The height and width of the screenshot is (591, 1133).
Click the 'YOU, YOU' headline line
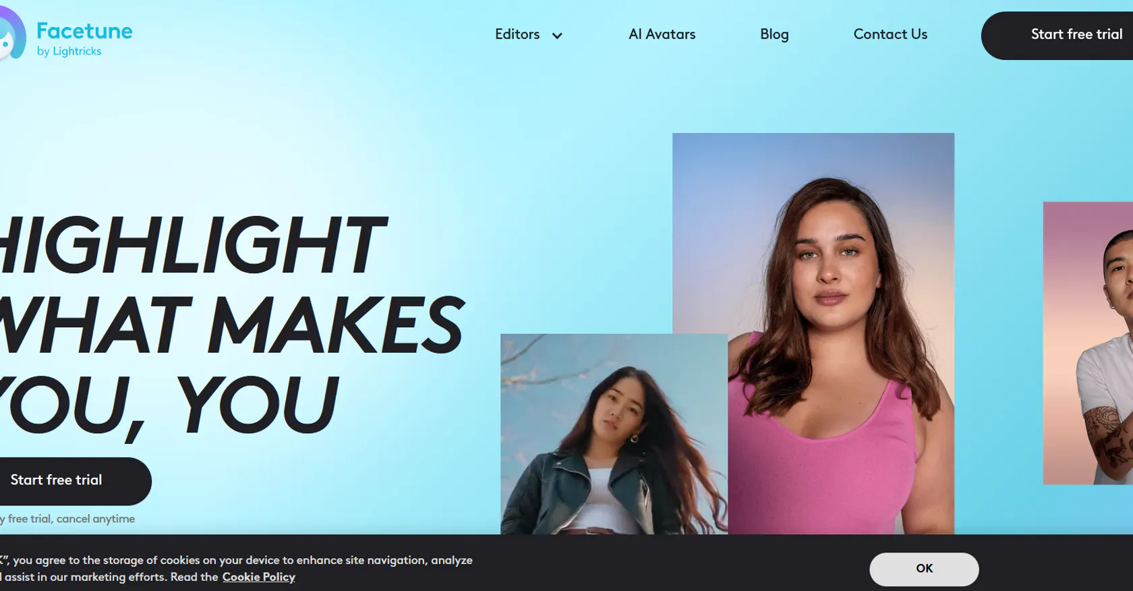click(x=169, y=405)
